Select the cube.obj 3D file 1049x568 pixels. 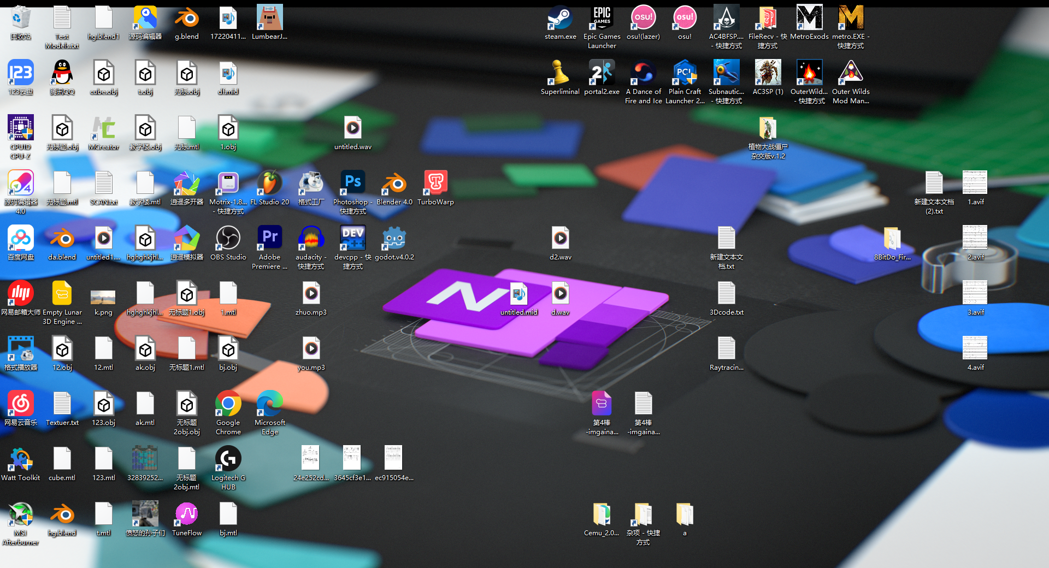click(104, 73)
